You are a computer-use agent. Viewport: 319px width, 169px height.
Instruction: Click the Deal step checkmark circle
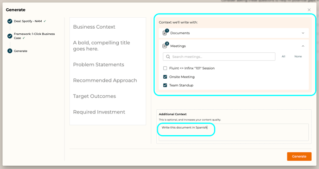pos(10,21)
